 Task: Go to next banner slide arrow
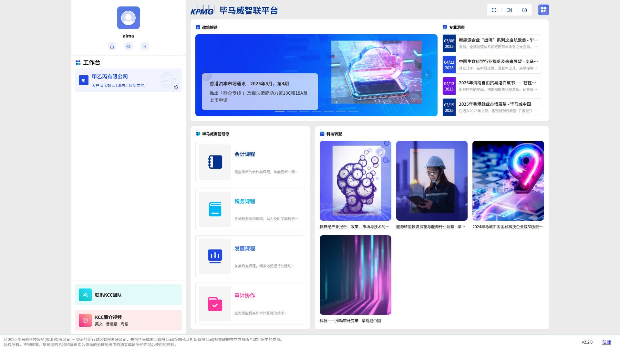click(427, 75)
